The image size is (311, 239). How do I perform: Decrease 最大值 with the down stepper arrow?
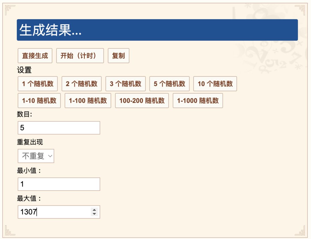94,214
